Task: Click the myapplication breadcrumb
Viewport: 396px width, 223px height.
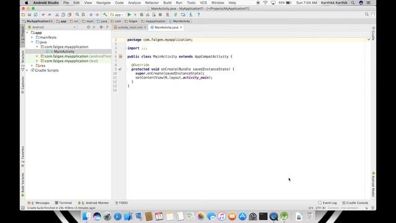Action: (153, 21)
